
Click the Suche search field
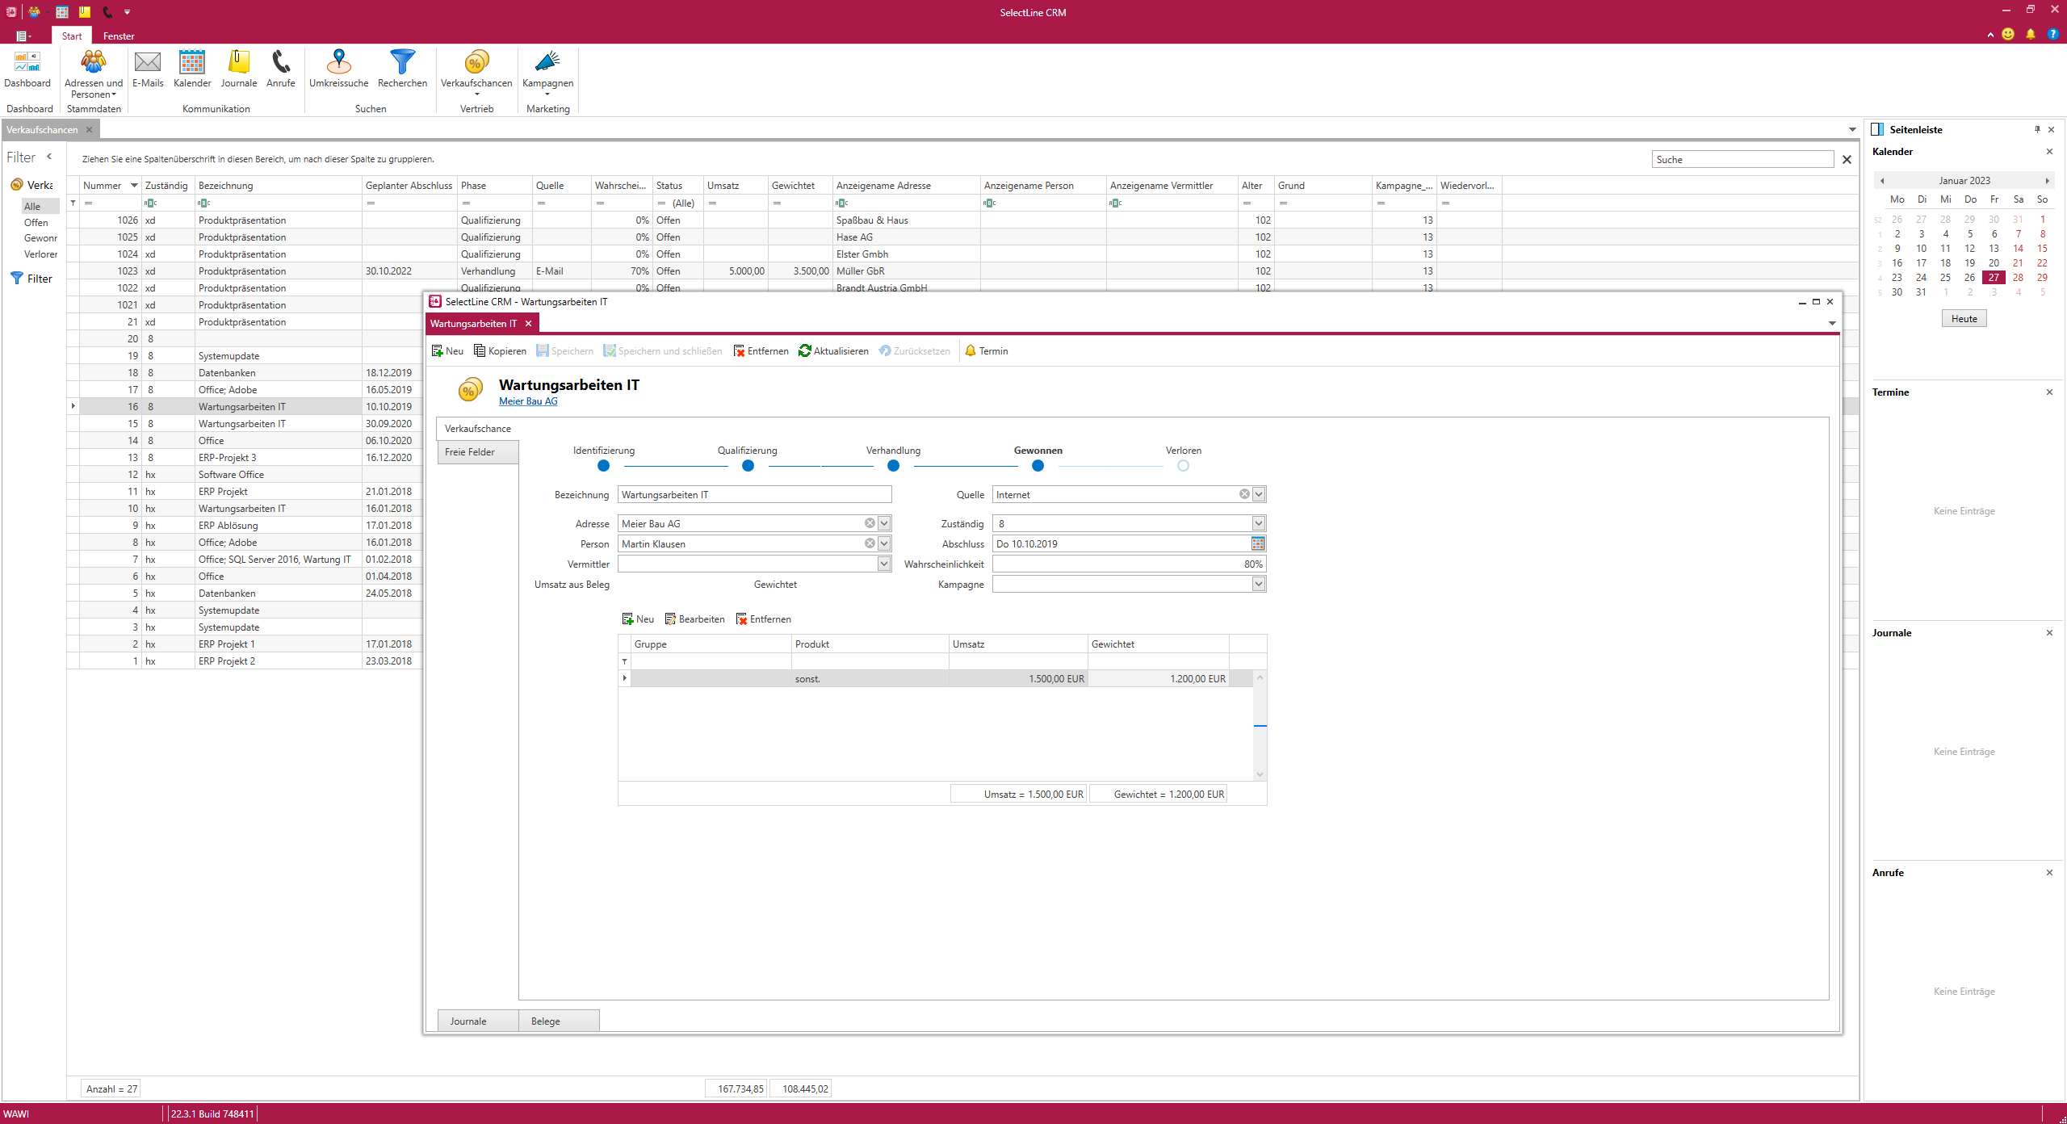(1742, 159)
